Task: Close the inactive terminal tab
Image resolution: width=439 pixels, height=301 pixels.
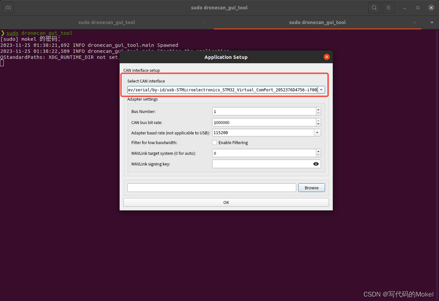Action: point(204,22)
